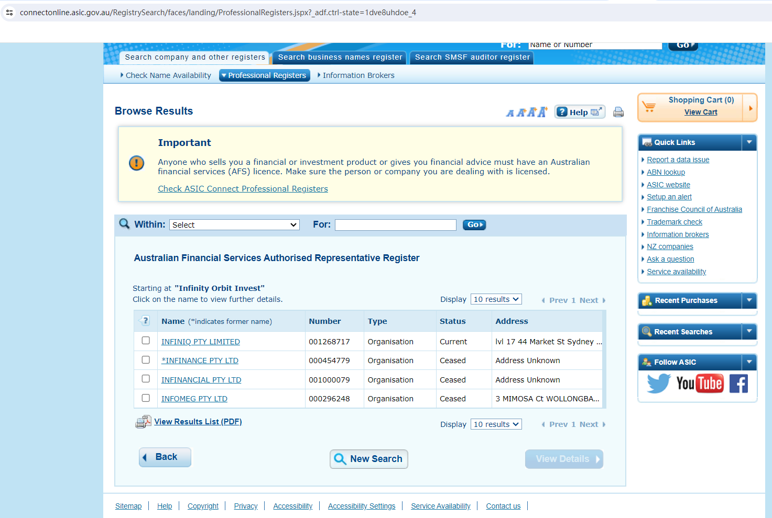Open the Accessibility Settings footer link
Viewport: 772px width, 518px height.
pos(362,506)
